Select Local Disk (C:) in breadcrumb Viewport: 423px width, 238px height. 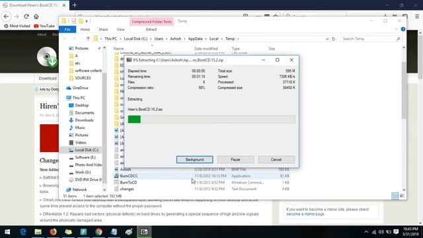click(135, 39)
